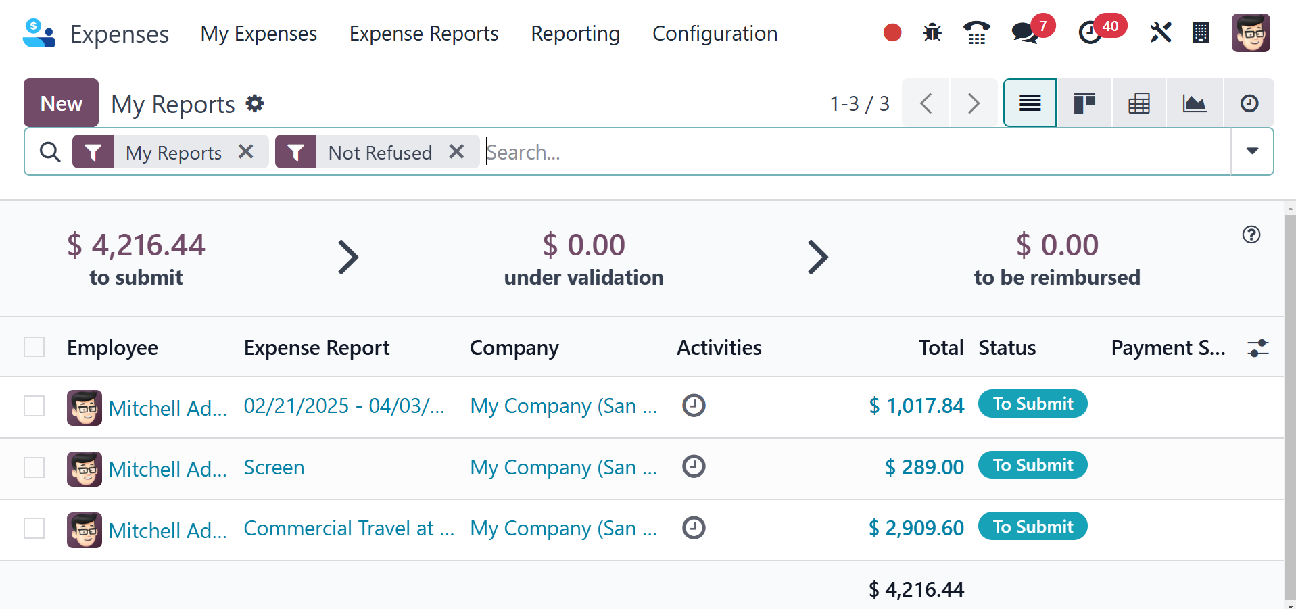Open the Reporting menu
Screen dimensions: 1296x609
(x=575, y=33)
